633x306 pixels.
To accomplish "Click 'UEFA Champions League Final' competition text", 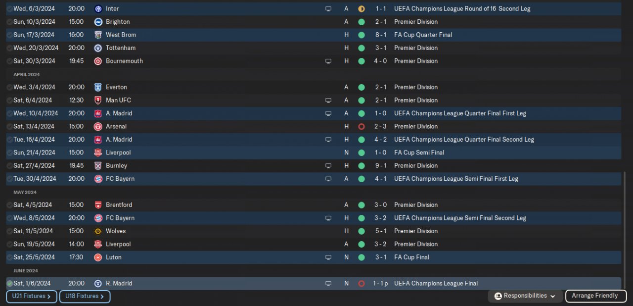I will [436, 284].
